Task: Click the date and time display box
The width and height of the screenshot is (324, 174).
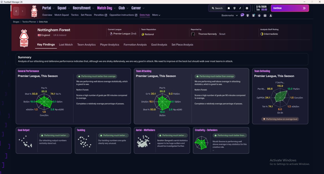Action: [261, 8]
